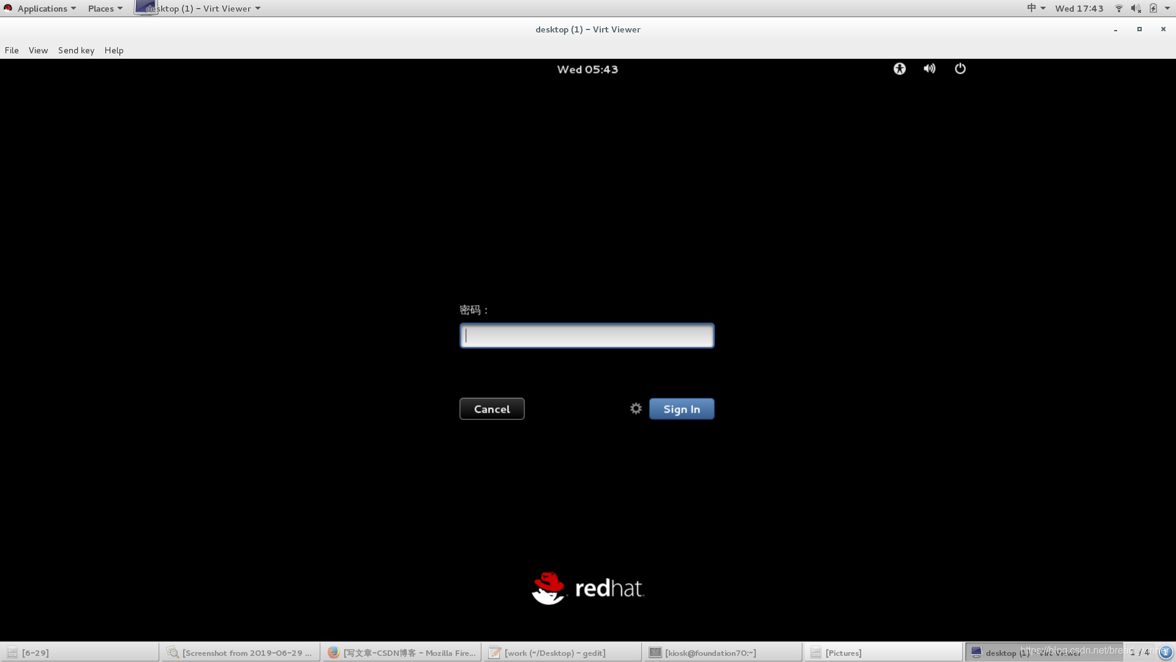
Task: Open the Send key menu
Action: click(76, 50)
